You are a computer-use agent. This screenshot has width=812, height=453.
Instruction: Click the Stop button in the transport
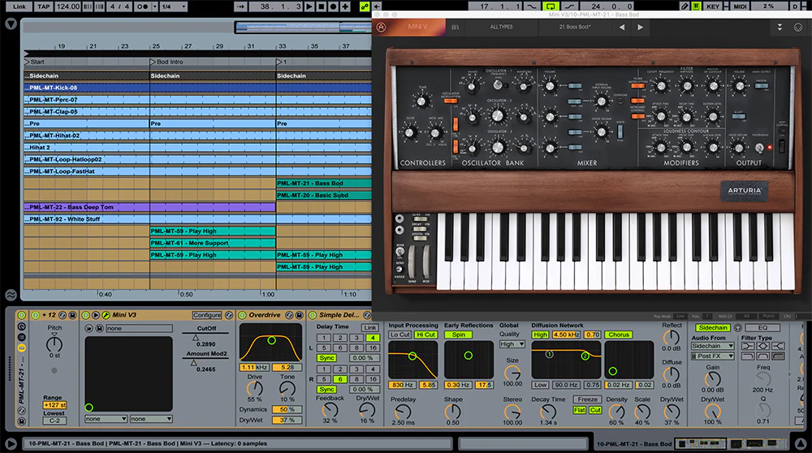322,6
